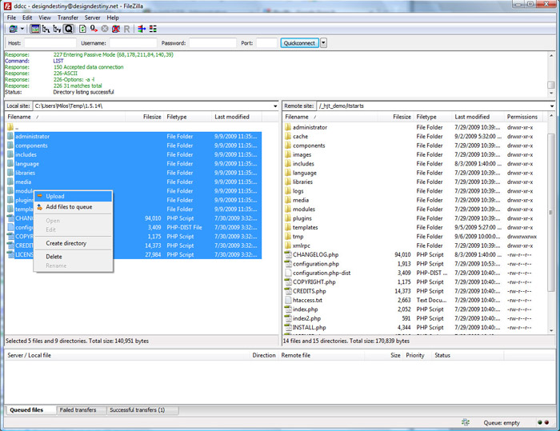Select local administrator folder icon
This screenshot has height=431, width=560.
[x=10, y=136]
